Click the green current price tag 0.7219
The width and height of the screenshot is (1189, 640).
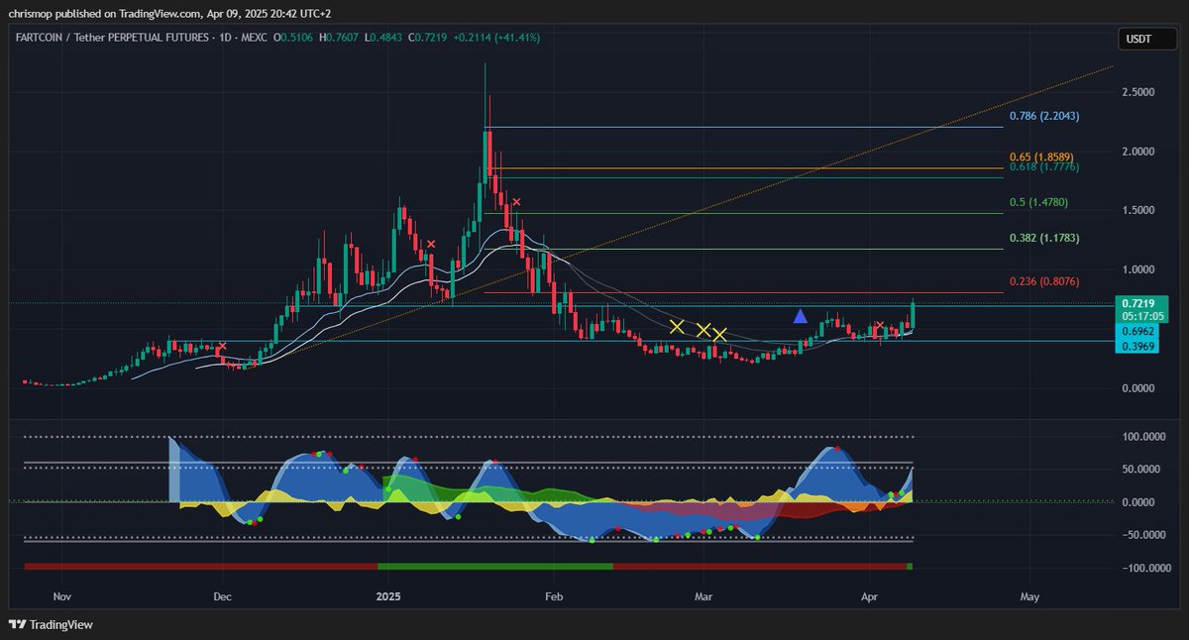(1136, 301)
